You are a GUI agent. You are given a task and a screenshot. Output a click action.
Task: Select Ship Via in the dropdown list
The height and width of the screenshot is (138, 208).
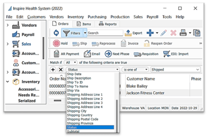[x=90, y=90]
